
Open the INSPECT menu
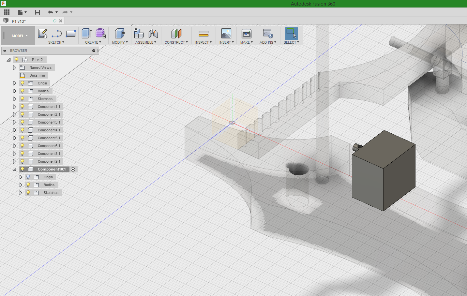pyautogui.click(x=203, y=42)
